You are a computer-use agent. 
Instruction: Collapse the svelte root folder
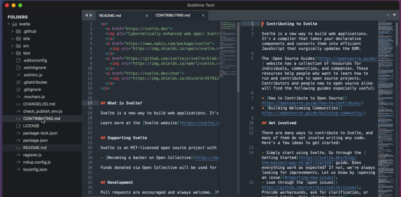(9, 24)
